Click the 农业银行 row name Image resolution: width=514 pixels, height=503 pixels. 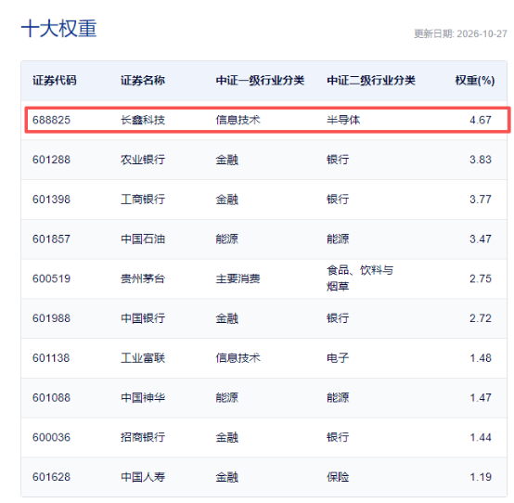(143, 160)
